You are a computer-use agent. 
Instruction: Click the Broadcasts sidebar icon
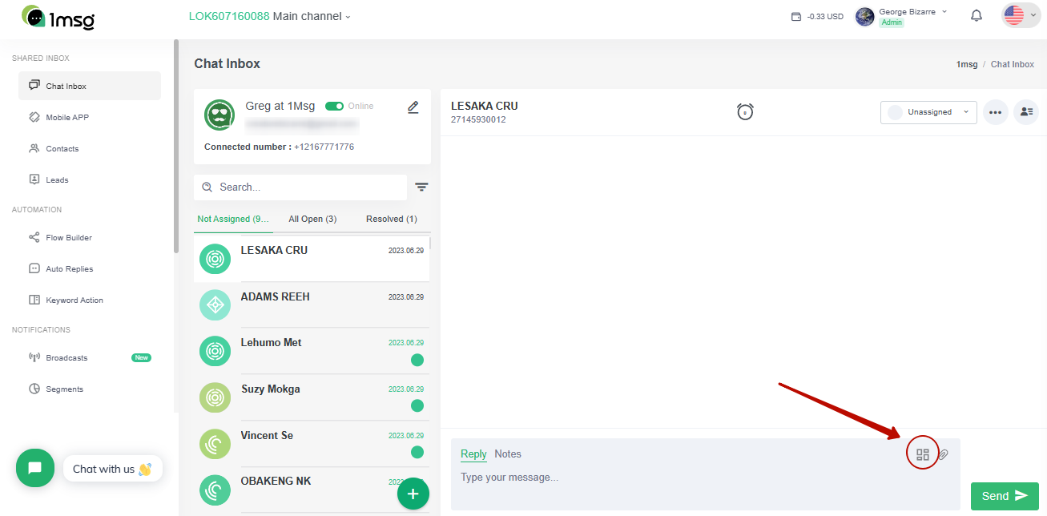coord(34,357)
